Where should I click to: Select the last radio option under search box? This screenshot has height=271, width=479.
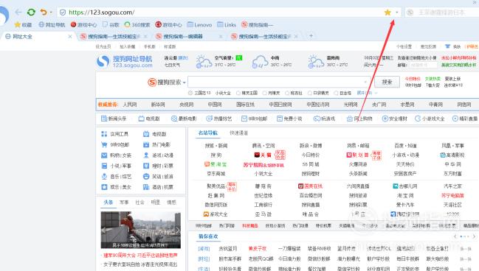point(336,93)
